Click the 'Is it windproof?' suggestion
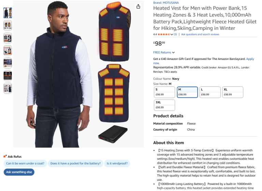Viewport: 262px width, 191px height. tap(117, 163)
